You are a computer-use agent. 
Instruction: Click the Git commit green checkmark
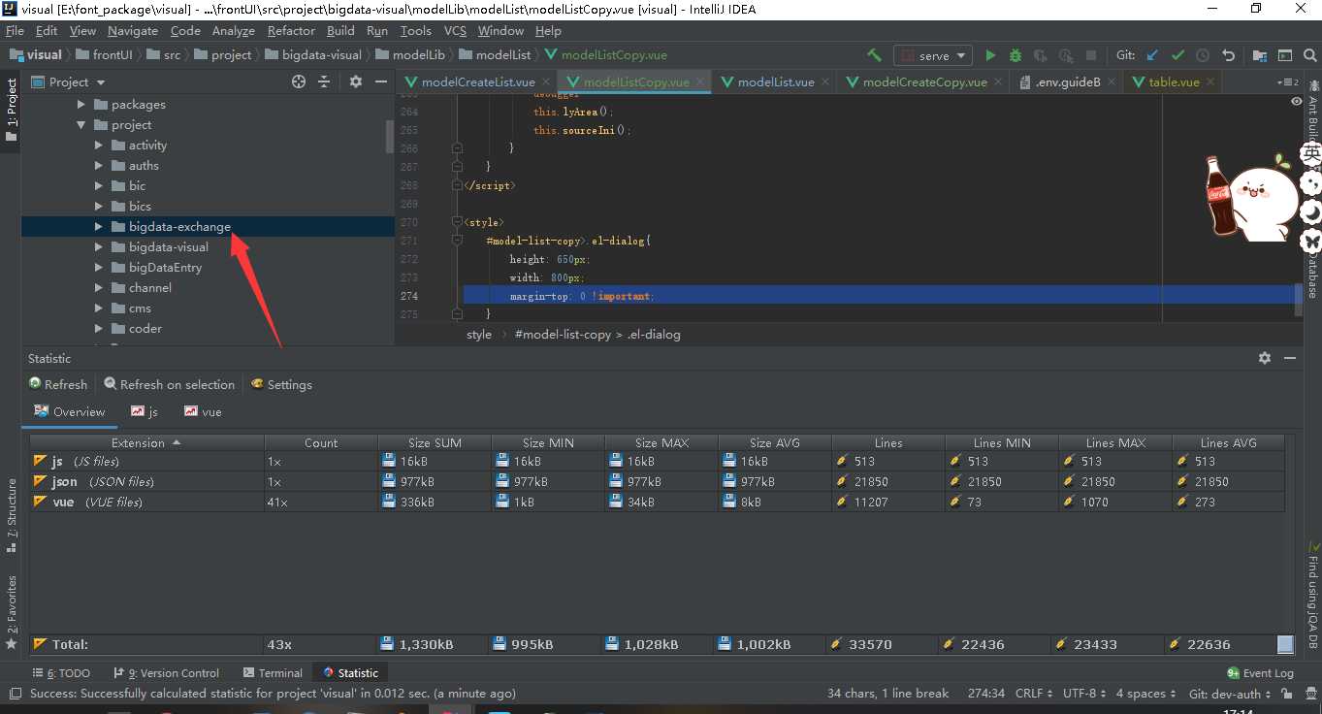pyautogui.click(x=1177, y=55)
